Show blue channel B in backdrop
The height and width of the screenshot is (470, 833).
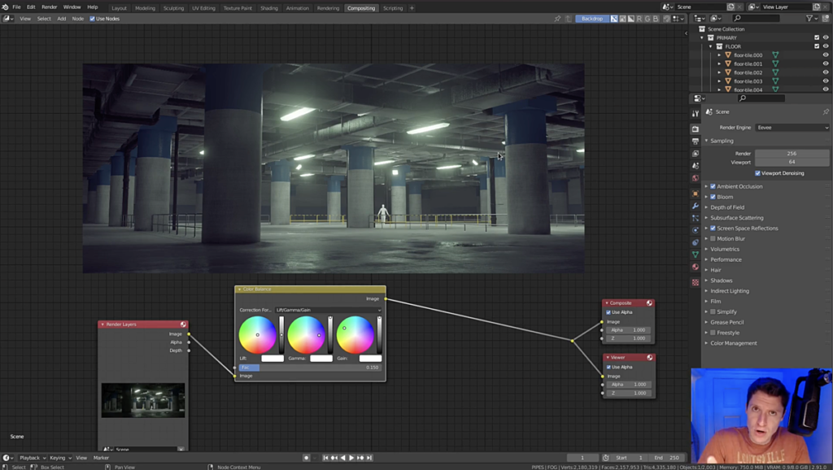pyautogui.click(x=656, y=19)
